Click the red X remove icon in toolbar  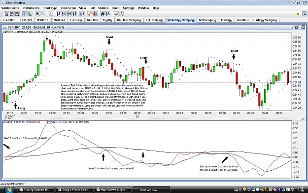tap(95, 14)
